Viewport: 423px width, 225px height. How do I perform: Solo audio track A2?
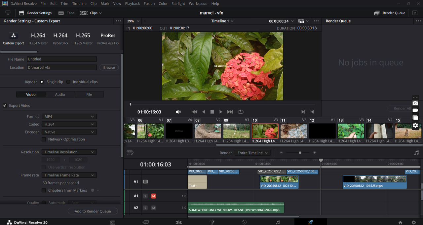[x=145, y=208]
